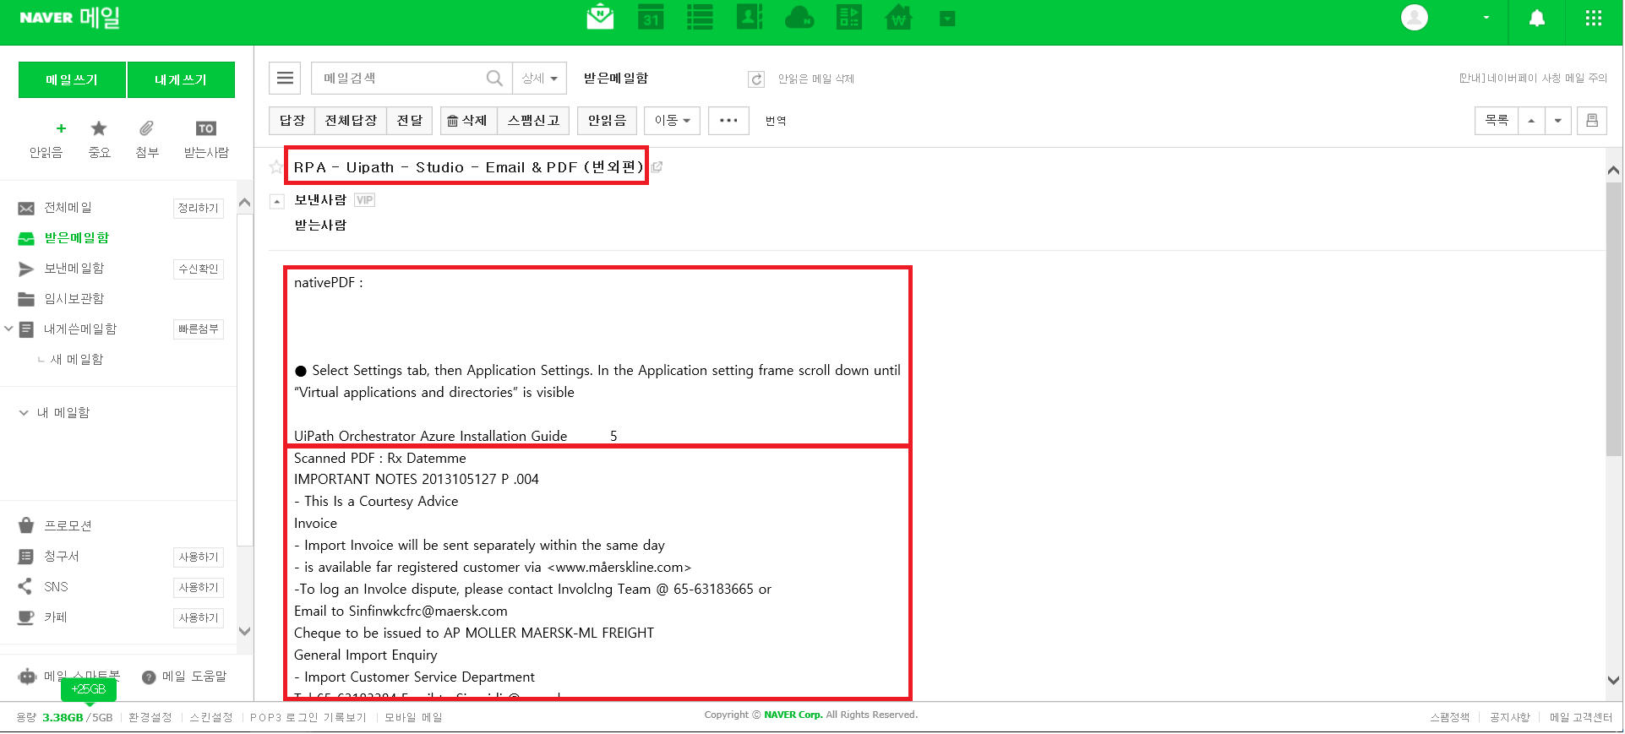Open 내게쓴메일함 folder
Viewport: 1625px width, 734px height.
click(x=80, y=329)
